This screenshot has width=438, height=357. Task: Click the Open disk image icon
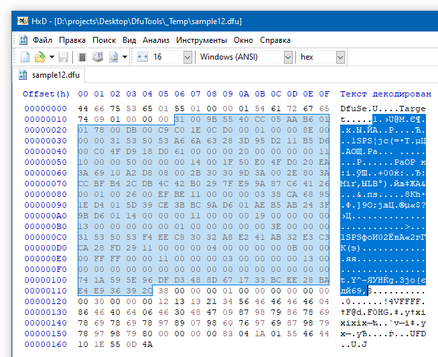113,57
